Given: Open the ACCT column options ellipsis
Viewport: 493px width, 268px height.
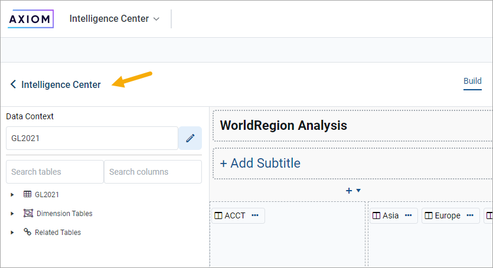Looking at the screenshot, I should click(255, 215).
